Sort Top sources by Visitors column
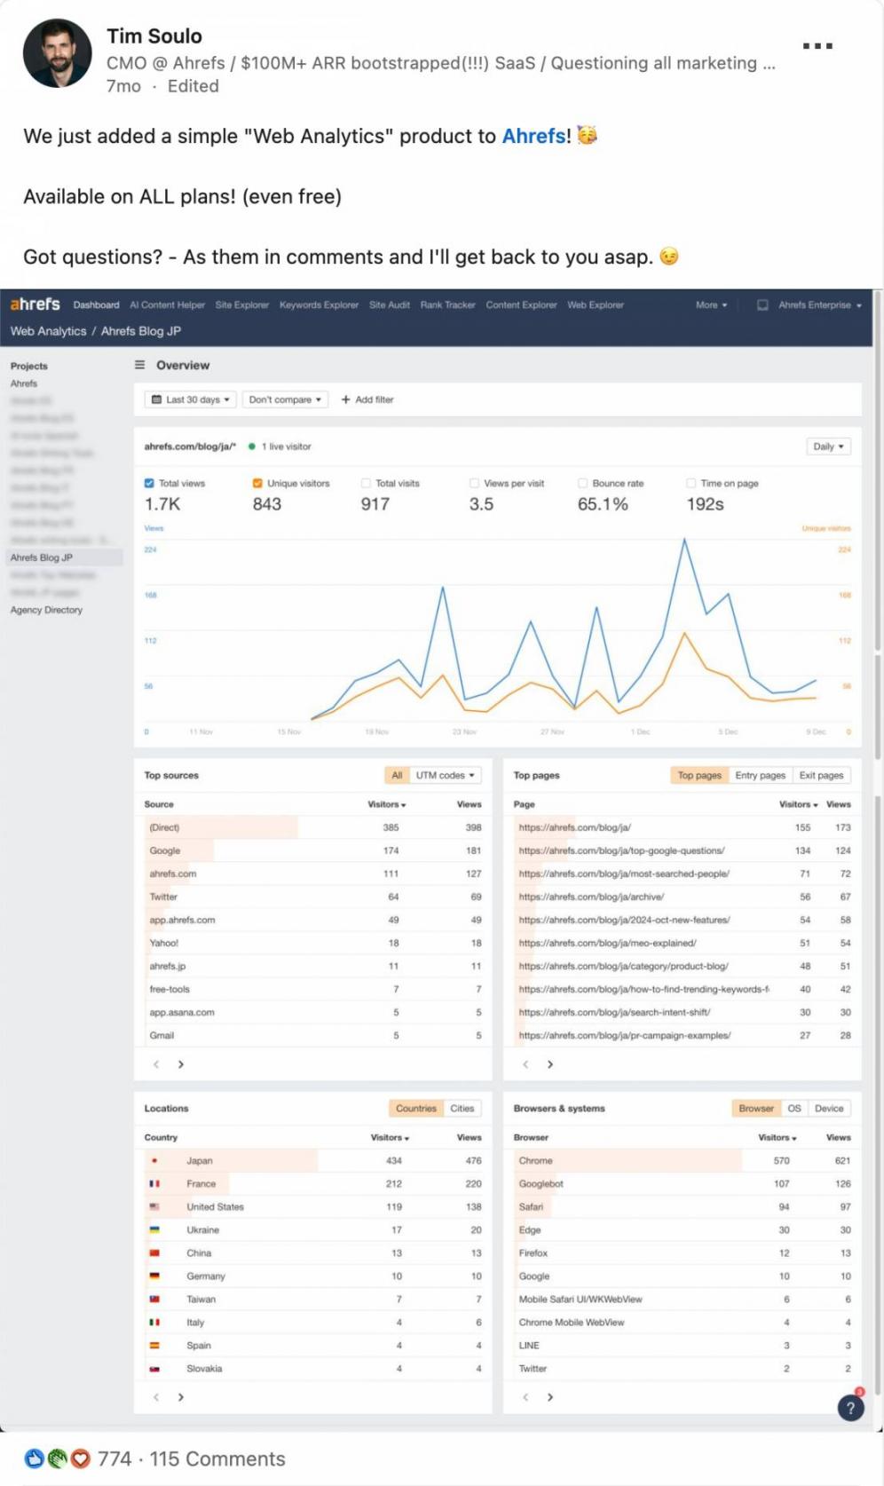The image size is (884, 1486). point(387,804)
